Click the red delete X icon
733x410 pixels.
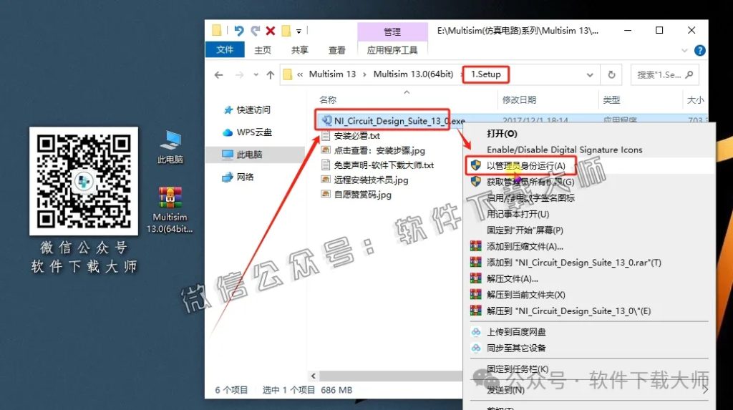[x=270, y=31]
